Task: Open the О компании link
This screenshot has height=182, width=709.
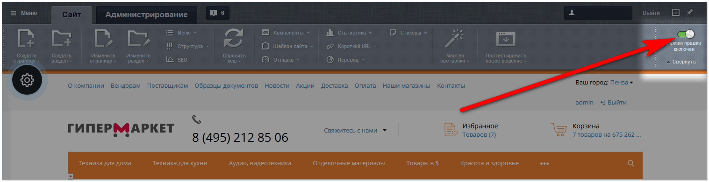Action: click(x=86, y=86)
